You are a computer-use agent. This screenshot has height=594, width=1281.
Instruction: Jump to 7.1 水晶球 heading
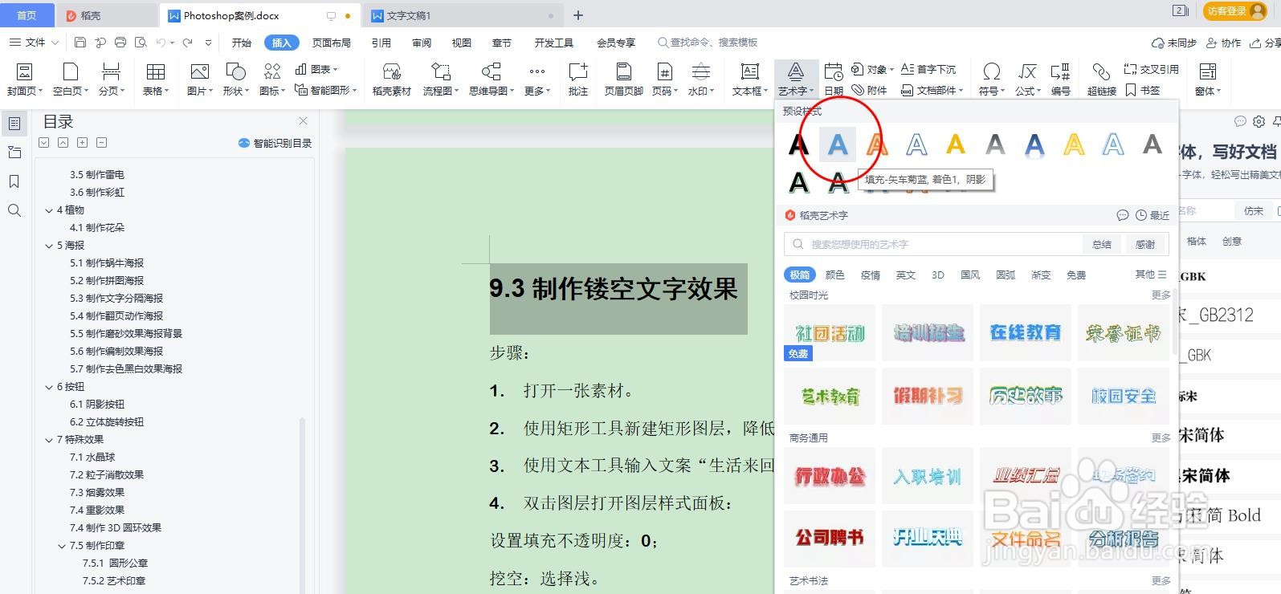pyautogui.click(x=92, y=458)
